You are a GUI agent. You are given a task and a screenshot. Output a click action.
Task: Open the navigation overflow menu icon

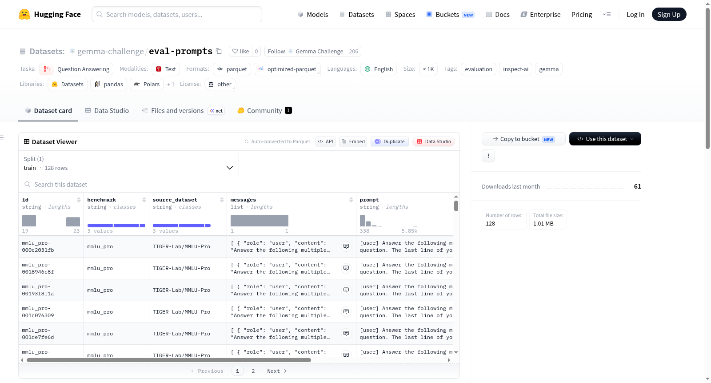click(607, 14)
